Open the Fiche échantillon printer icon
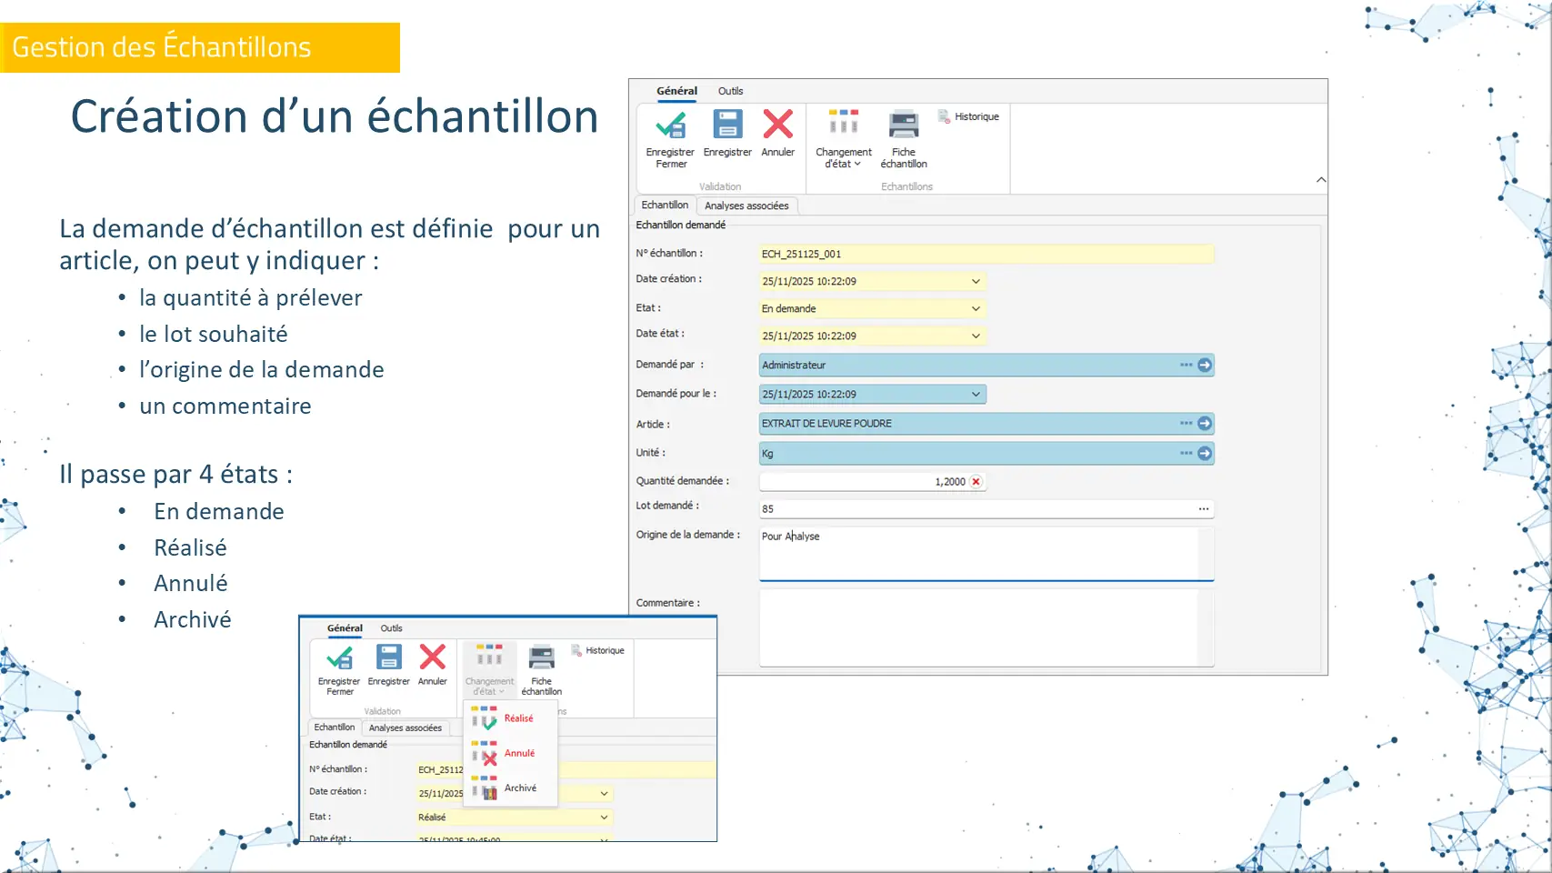1552x873 pixels. click(x=904, y=125)
